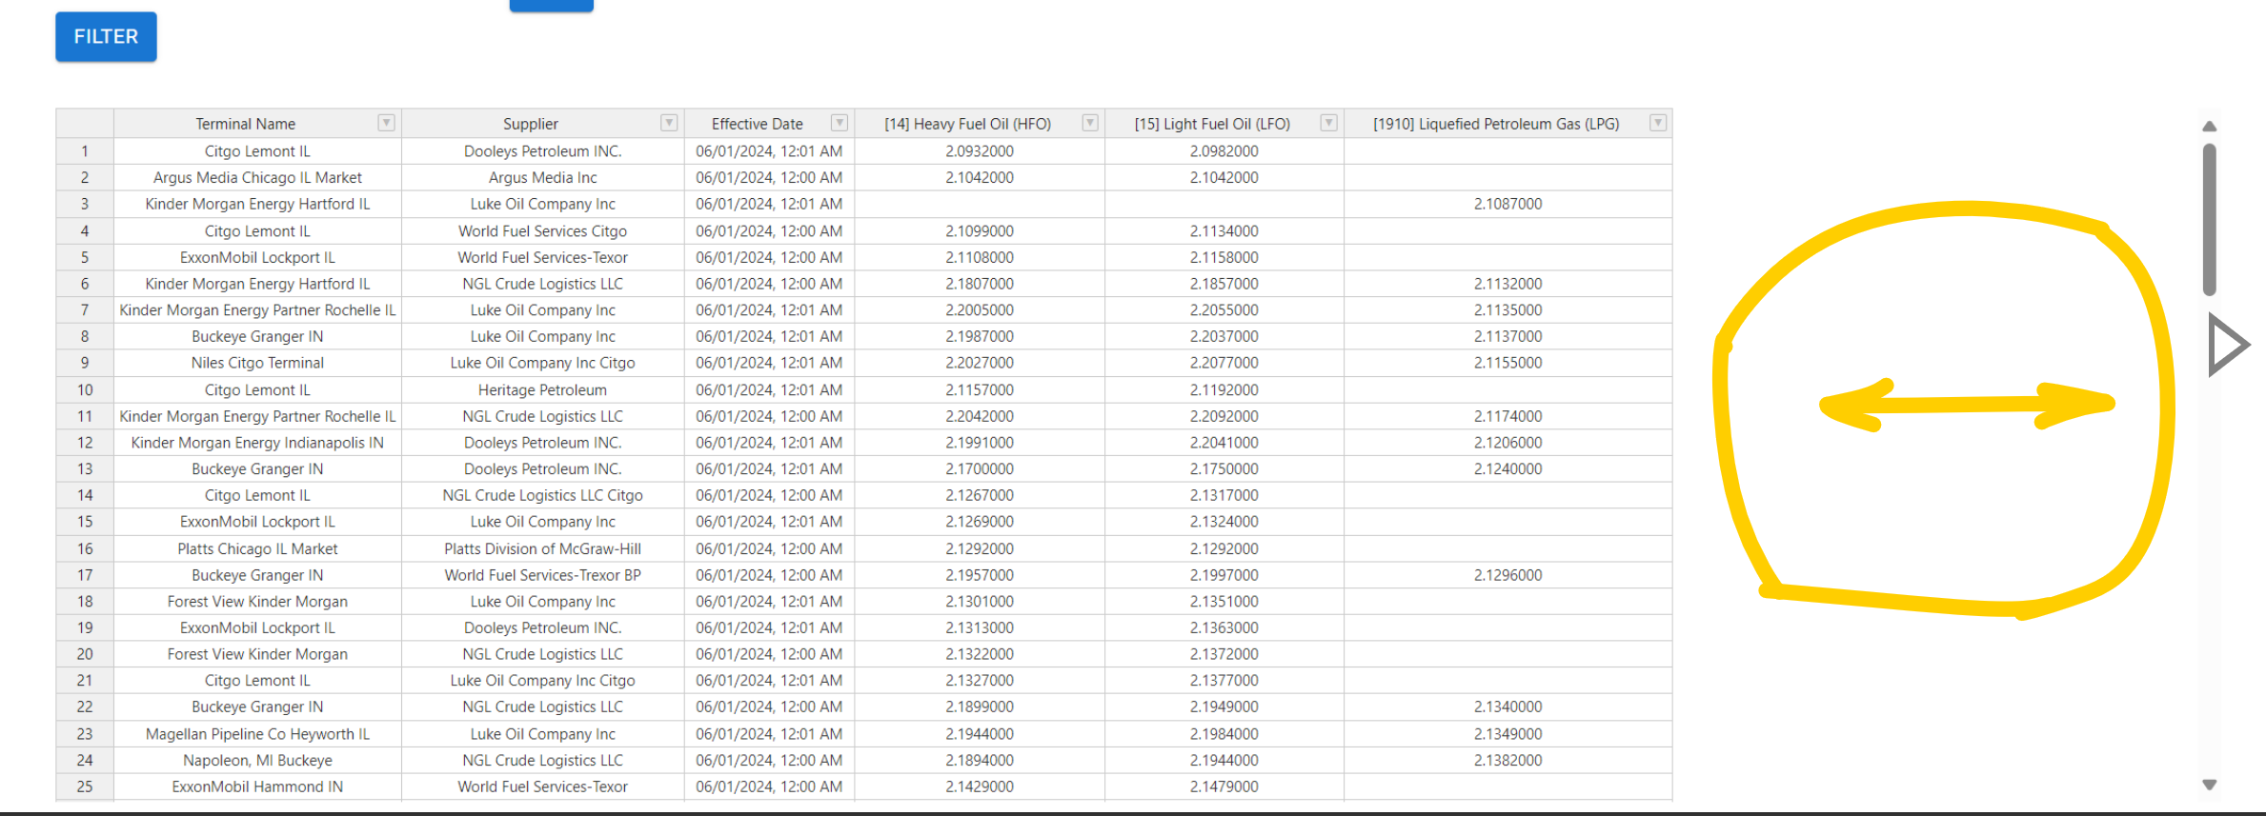The height and width of the screenshot is (816, 2266).
Task: Click cell Kinder Morgan Energy Indianapolis IN
Action: click(x=257, y=443)
